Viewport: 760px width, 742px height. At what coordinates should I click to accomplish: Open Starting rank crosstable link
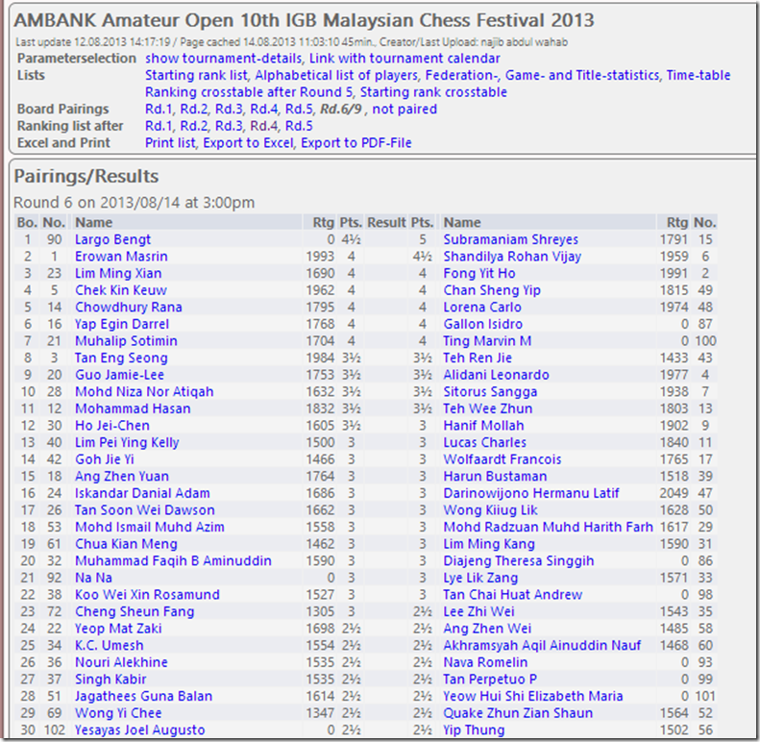(433, 92)
